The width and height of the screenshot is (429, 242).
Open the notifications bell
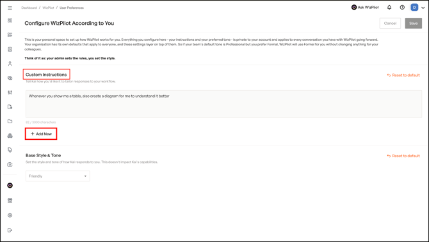point(389,8)
